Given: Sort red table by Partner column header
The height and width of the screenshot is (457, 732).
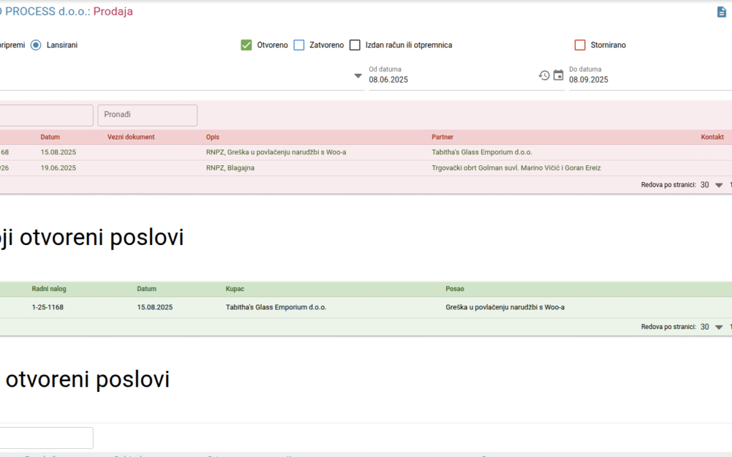Looking at the screenshot, I should [x=442, y=137].
